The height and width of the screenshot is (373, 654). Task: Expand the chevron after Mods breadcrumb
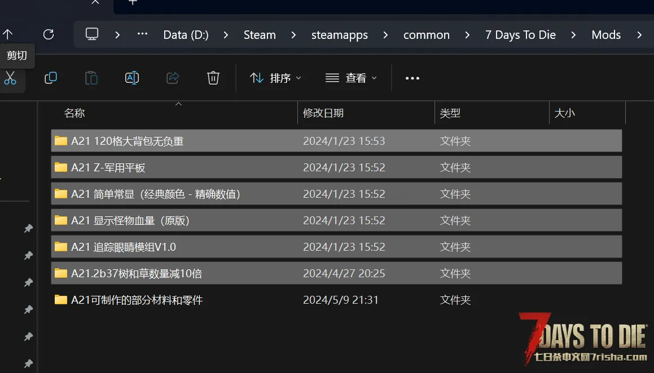pyautogui.click(x=639, y=35)
